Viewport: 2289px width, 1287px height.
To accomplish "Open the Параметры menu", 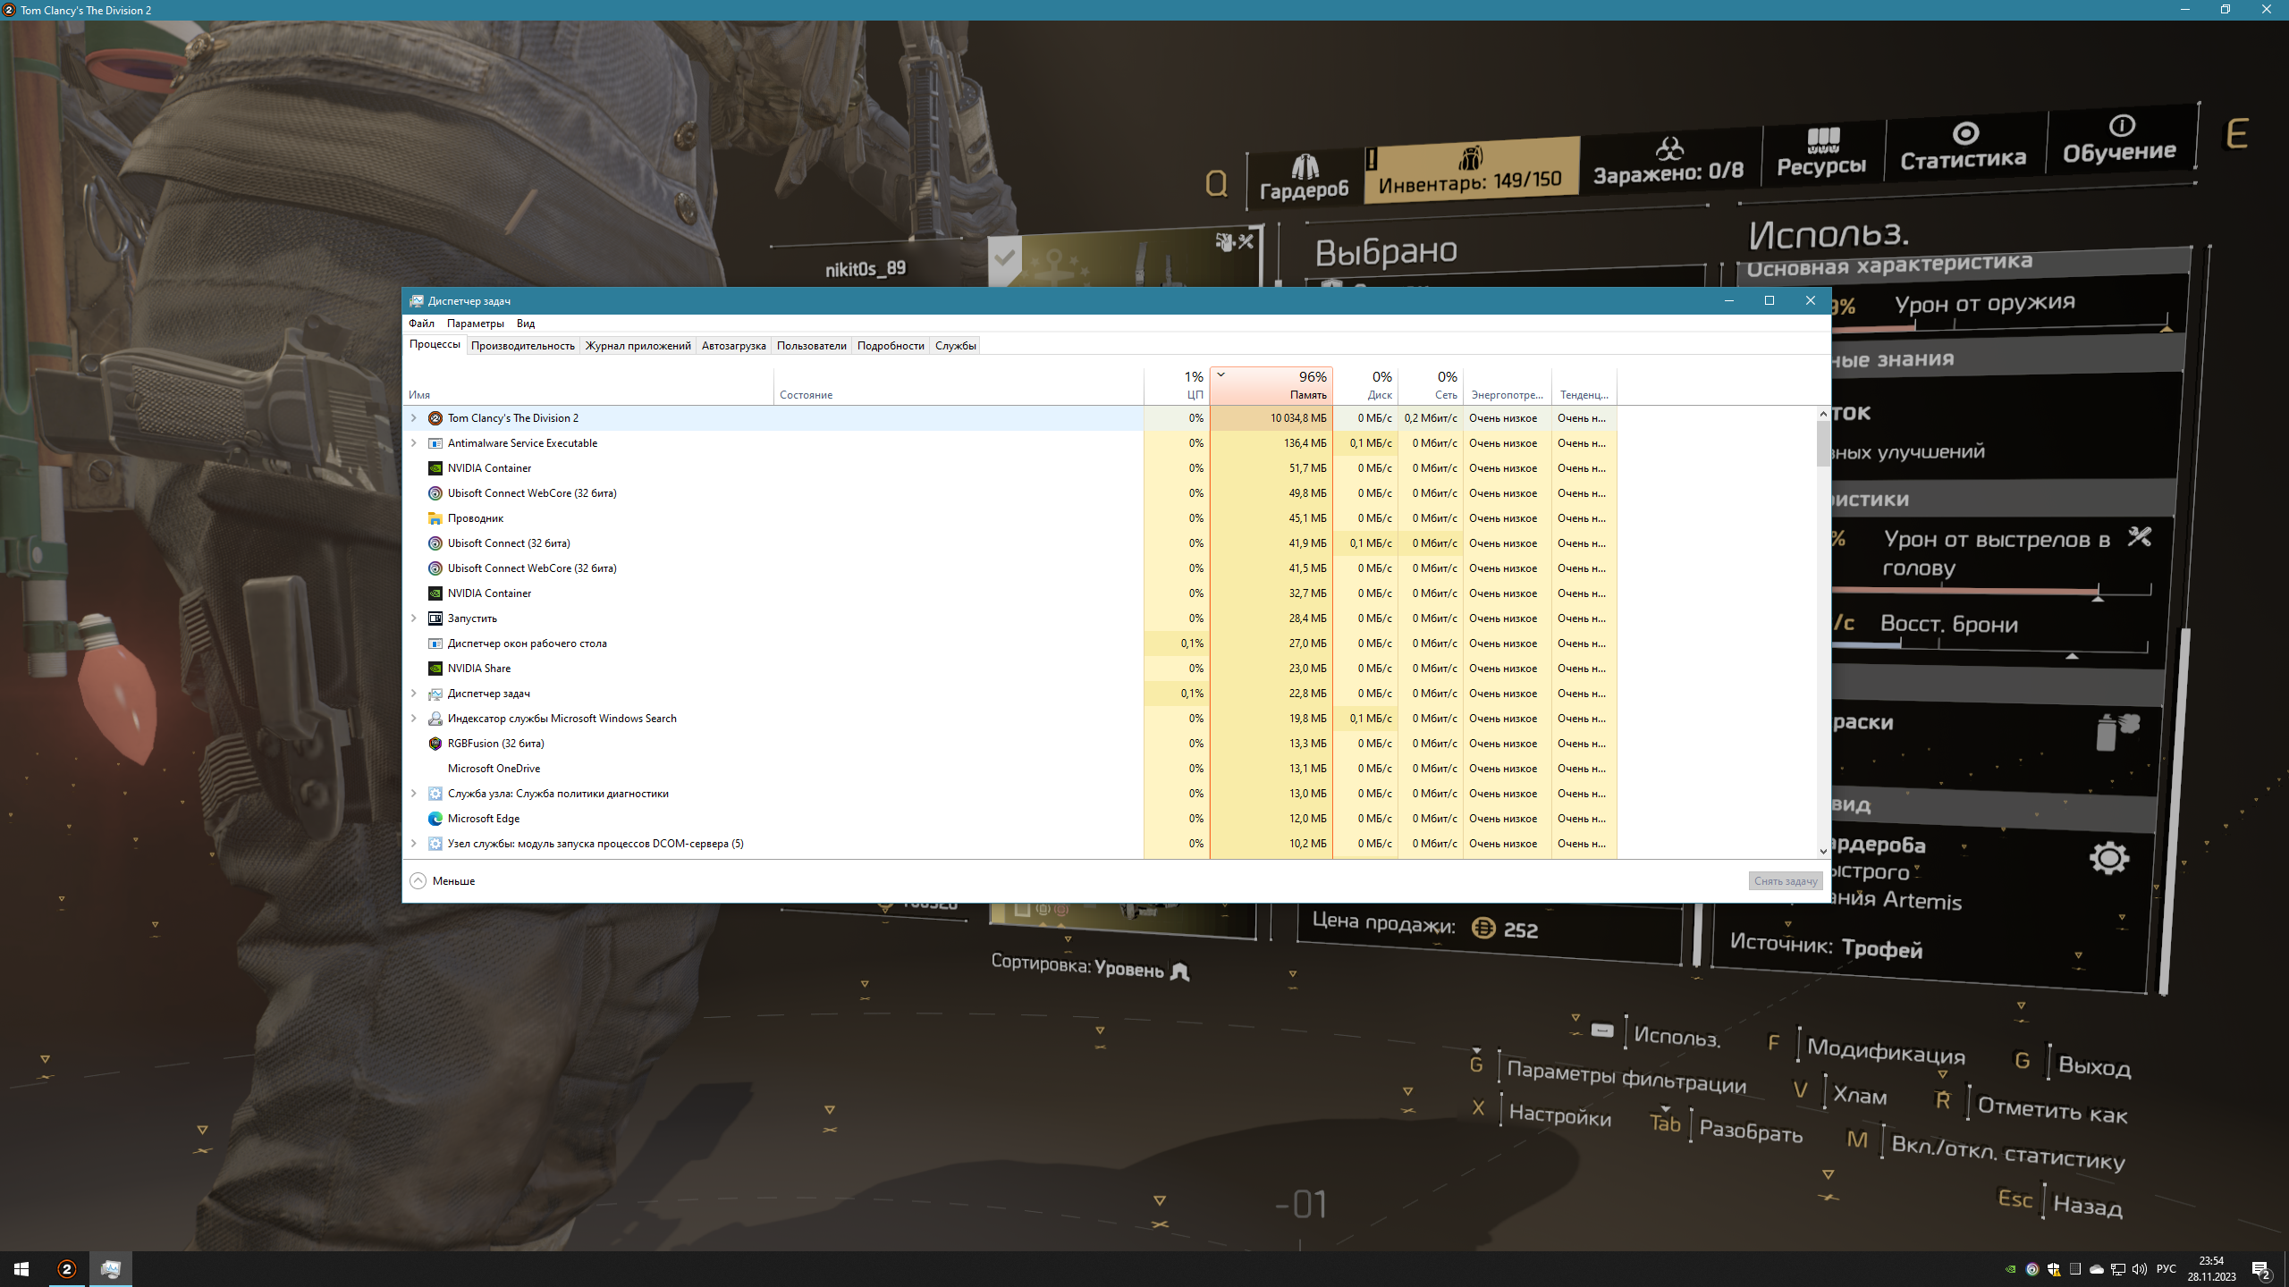I will 475,324.
